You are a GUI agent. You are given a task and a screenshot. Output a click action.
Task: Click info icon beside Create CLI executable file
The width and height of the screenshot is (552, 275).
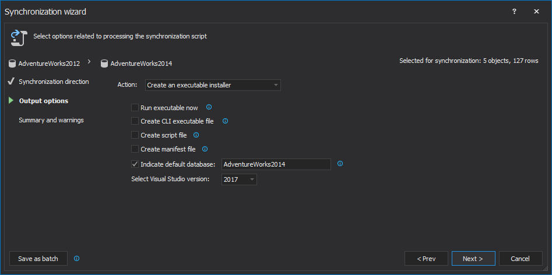tap(225, 121)
